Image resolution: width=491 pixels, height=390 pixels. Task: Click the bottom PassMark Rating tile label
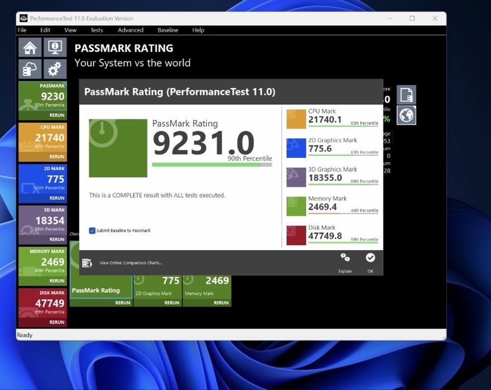coord(96,290)
